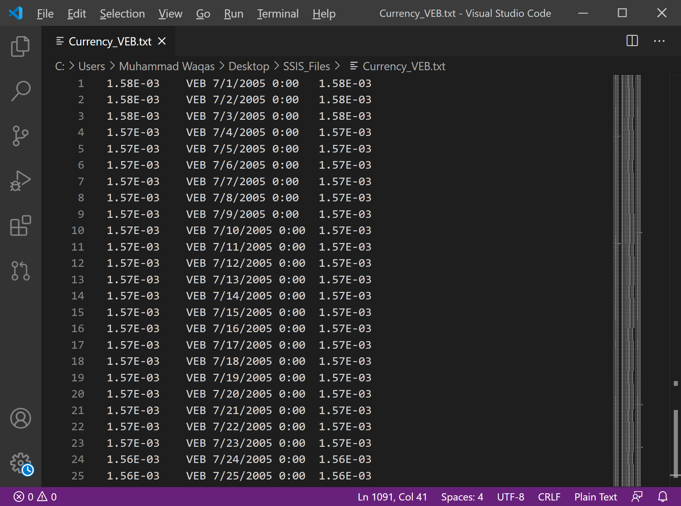This screenshot has width=681, height=506.
Task: Open the Run and Debug view
Action: pyautogui.click(x=20, y=181)
